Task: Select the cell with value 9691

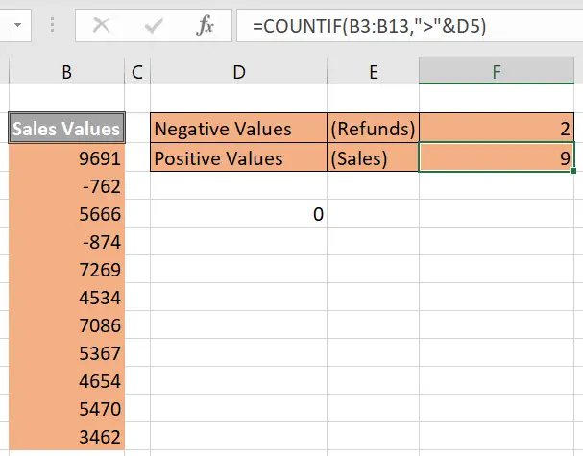Action: (x=66, y=157)
